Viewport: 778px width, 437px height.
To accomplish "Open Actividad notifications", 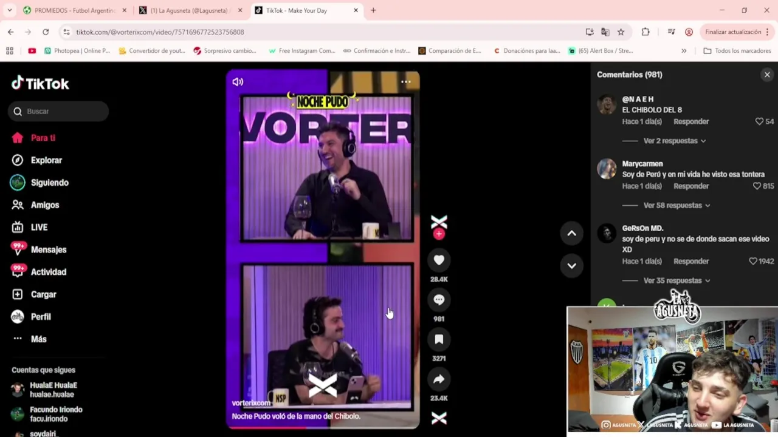I will pos(39,272).
